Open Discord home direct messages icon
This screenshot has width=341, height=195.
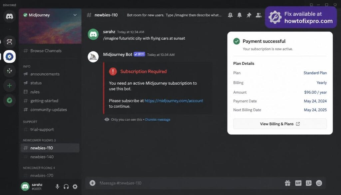pos(9,16)
